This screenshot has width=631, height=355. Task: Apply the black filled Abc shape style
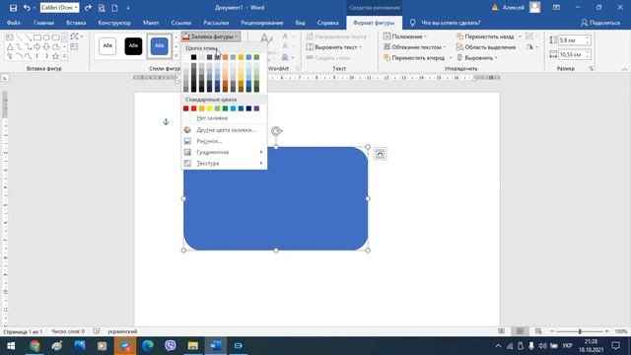point(133,46)
